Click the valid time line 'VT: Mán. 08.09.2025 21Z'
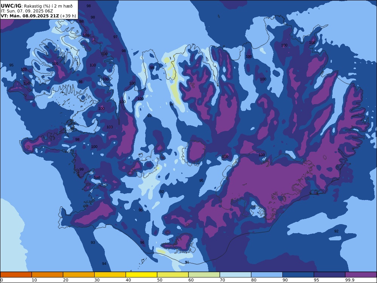 coord(30,16)
